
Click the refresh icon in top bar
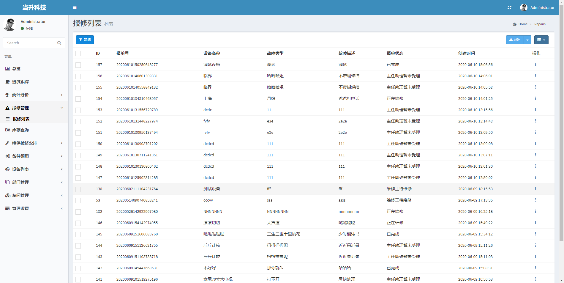(509, 7)
